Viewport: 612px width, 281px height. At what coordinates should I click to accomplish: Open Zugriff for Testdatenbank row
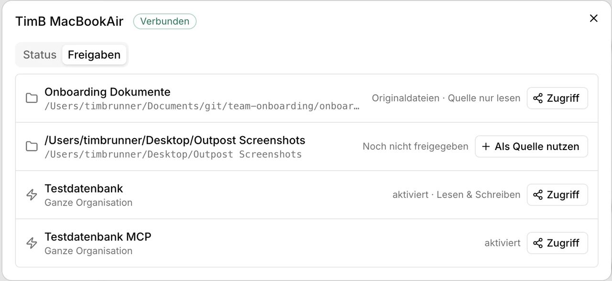557,195
